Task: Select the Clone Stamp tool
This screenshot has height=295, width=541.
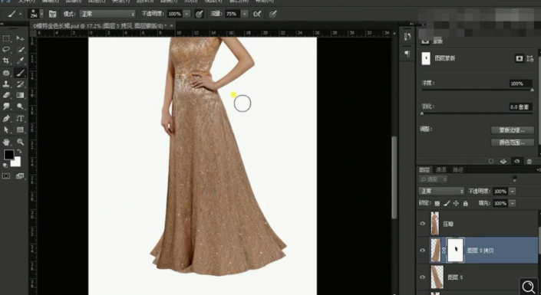Action: [6, 84]
